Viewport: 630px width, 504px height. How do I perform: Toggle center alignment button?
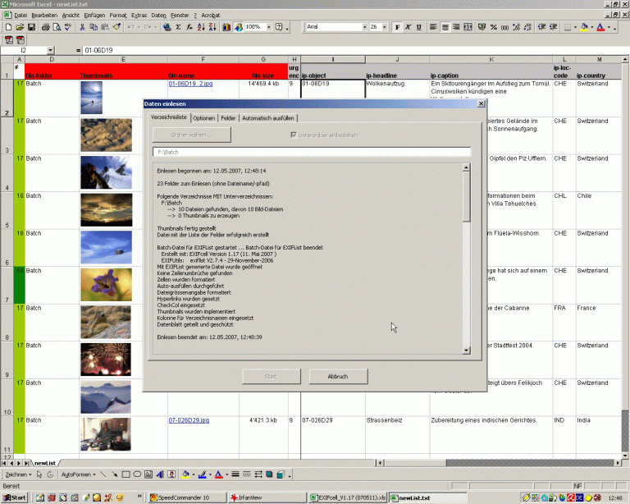tap(445, 27)
